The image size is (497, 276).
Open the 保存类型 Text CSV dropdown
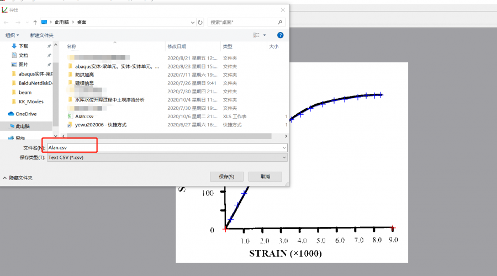284,157
